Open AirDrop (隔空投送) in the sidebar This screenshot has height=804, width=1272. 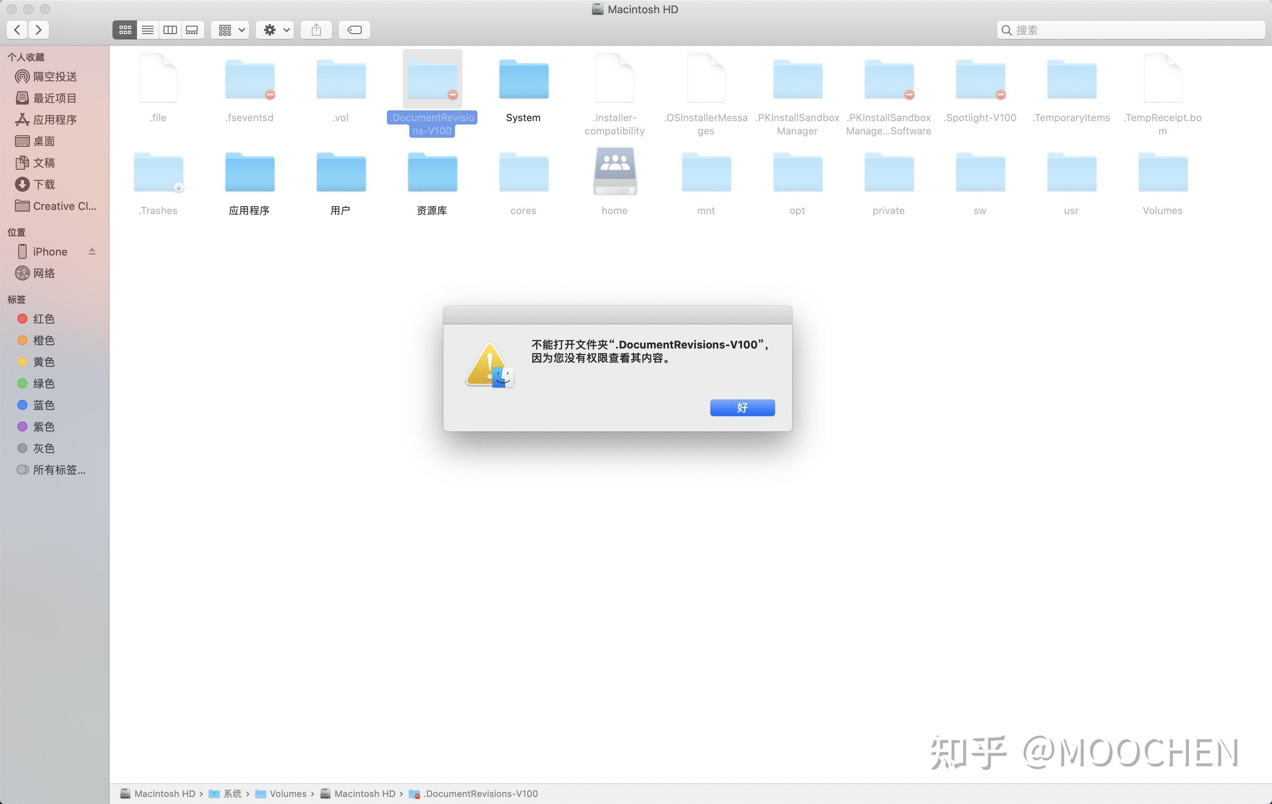pos(54,77)
